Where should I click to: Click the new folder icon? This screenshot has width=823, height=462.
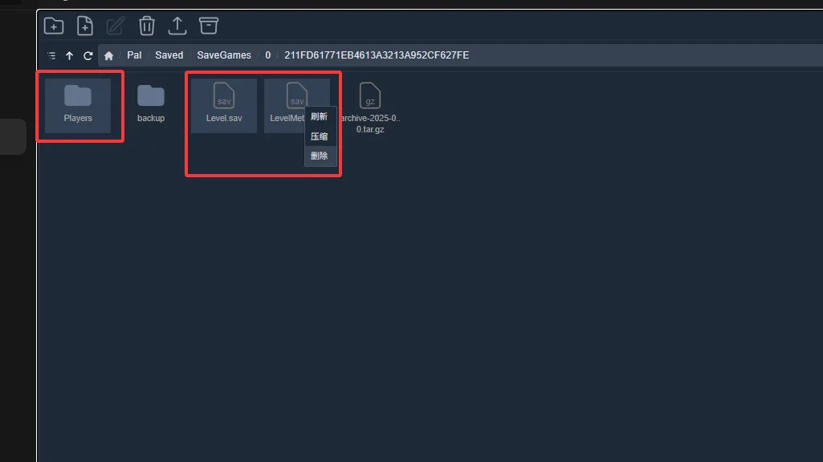coord(54,26)
